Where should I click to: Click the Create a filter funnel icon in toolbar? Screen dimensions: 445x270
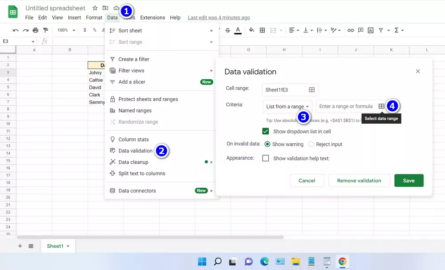coord(381,30)
